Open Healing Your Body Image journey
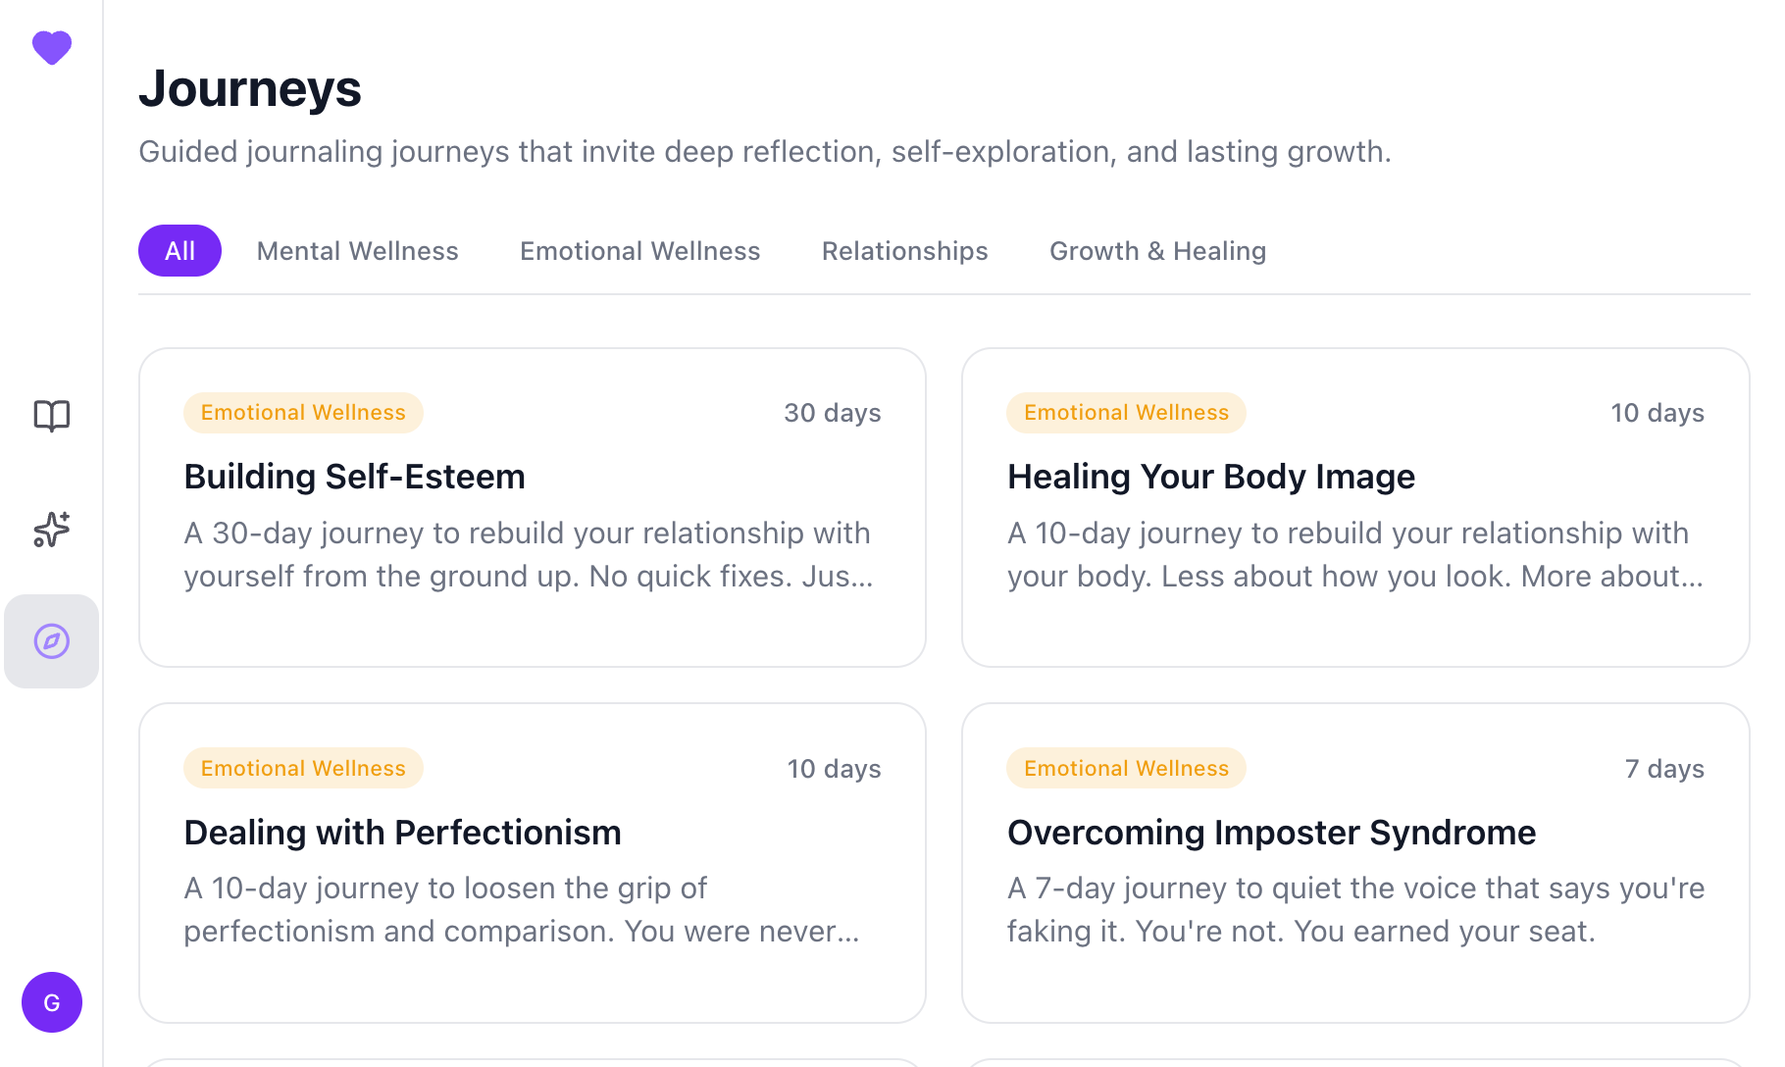Viewport: 1785px width, 1067px height. [1210, 477]
